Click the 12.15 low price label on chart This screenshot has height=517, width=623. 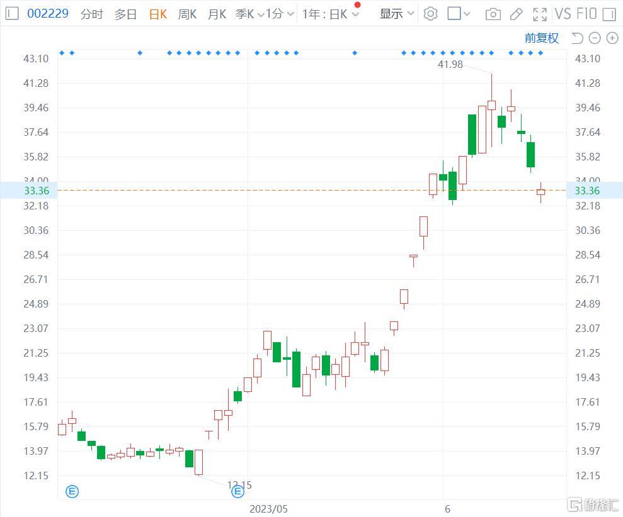click(239, 485)
